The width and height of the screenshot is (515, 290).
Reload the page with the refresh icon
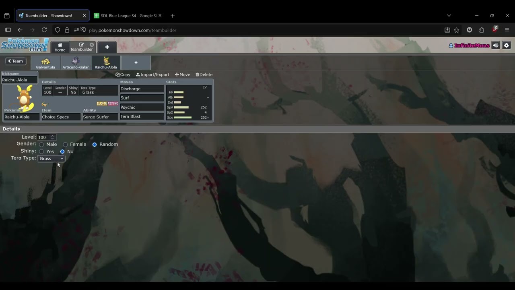(x=44, y=30)
